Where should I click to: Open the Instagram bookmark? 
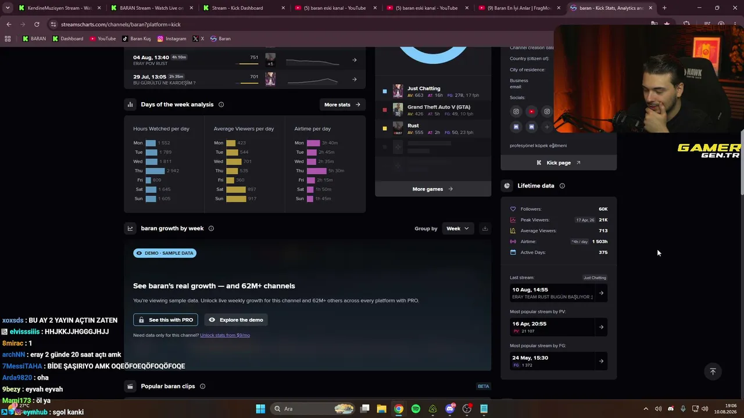pyautogui.click(x=172, y=39)
